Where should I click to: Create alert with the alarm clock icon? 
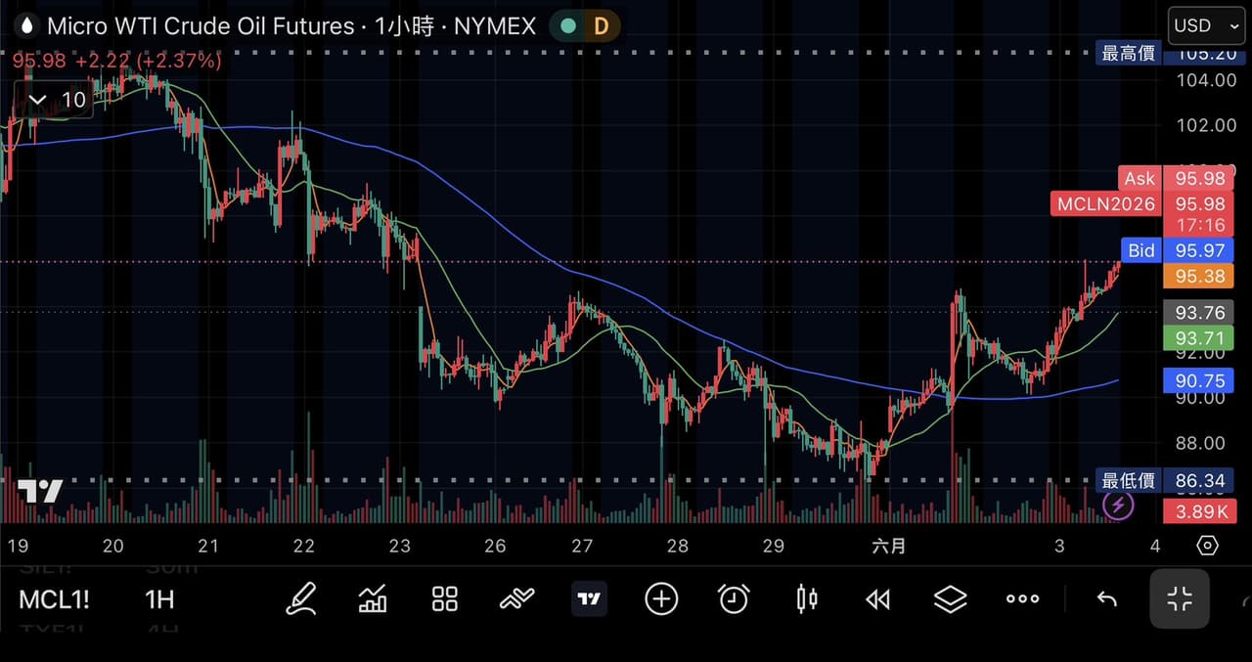(734, 598)
